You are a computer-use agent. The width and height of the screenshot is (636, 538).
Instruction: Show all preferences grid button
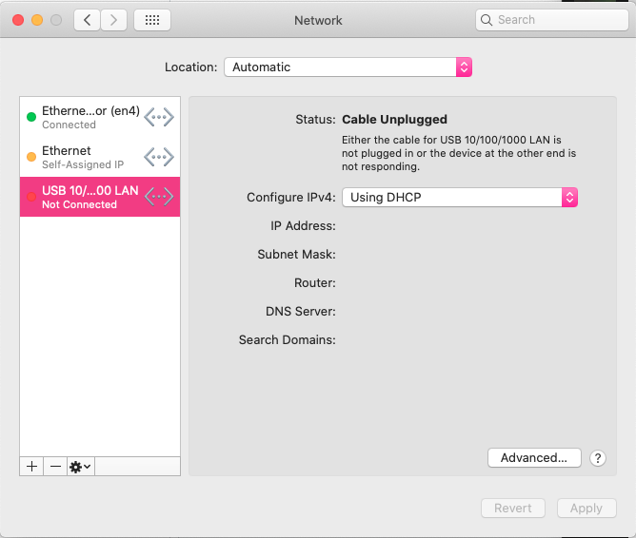[x=152, y=20]
